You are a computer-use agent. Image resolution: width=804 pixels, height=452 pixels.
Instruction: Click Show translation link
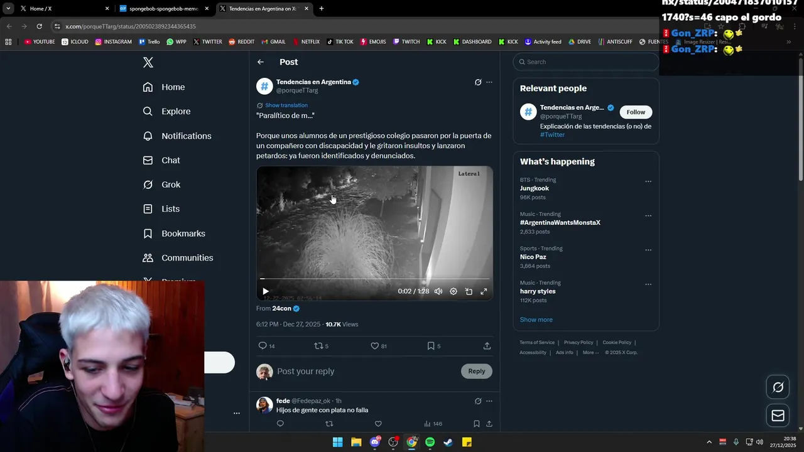click(x=286, y=105)
